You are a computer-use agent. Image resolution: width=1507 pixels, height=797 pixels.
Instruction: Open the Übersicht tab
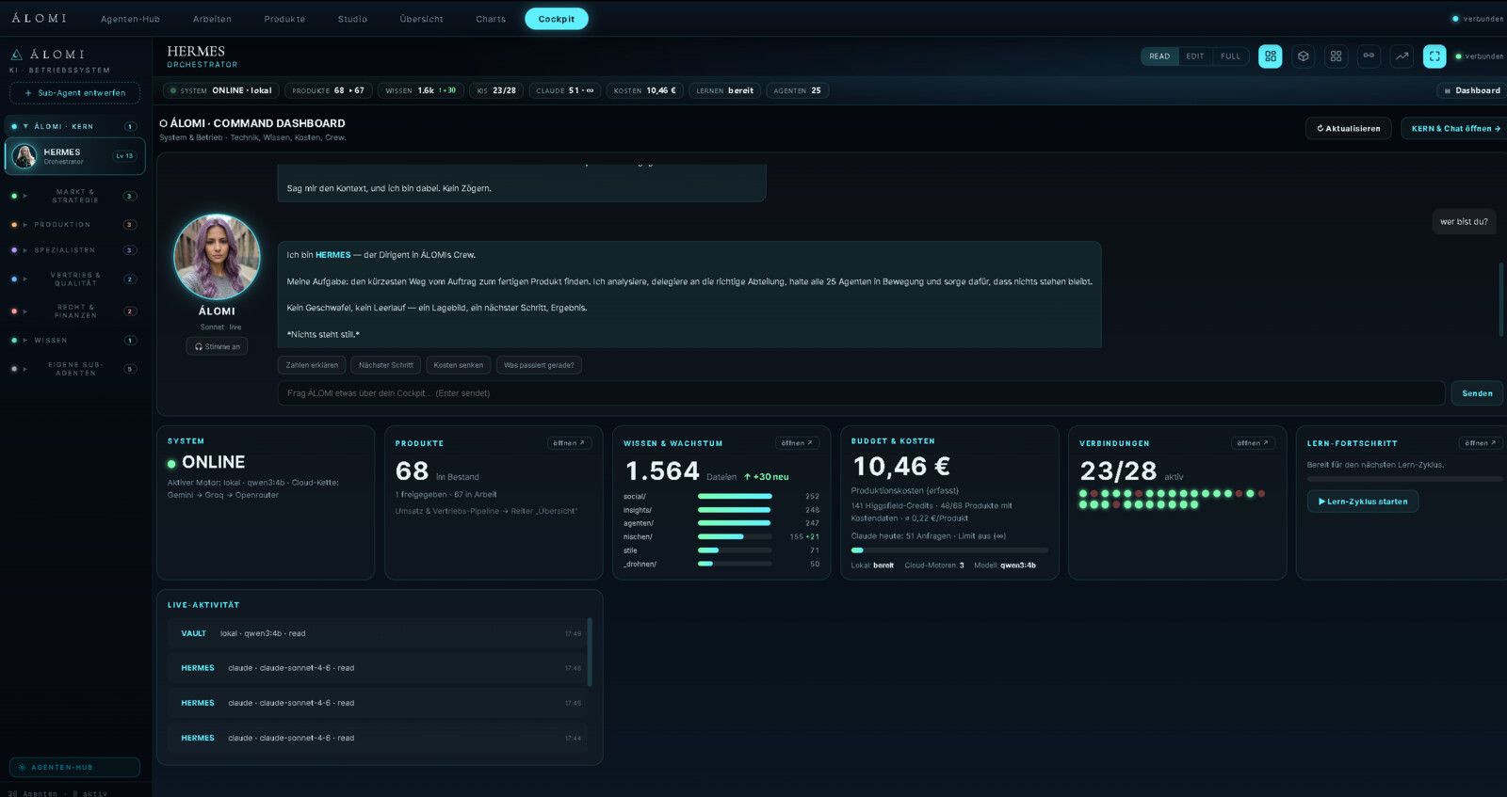[x=421, y=19]
